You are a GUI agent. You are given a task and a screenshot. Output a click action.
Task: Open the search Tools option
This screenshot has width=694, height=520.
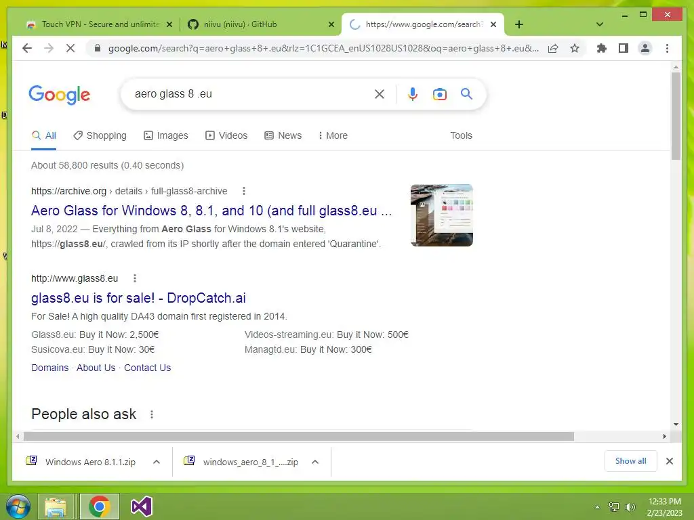point(461,135)
